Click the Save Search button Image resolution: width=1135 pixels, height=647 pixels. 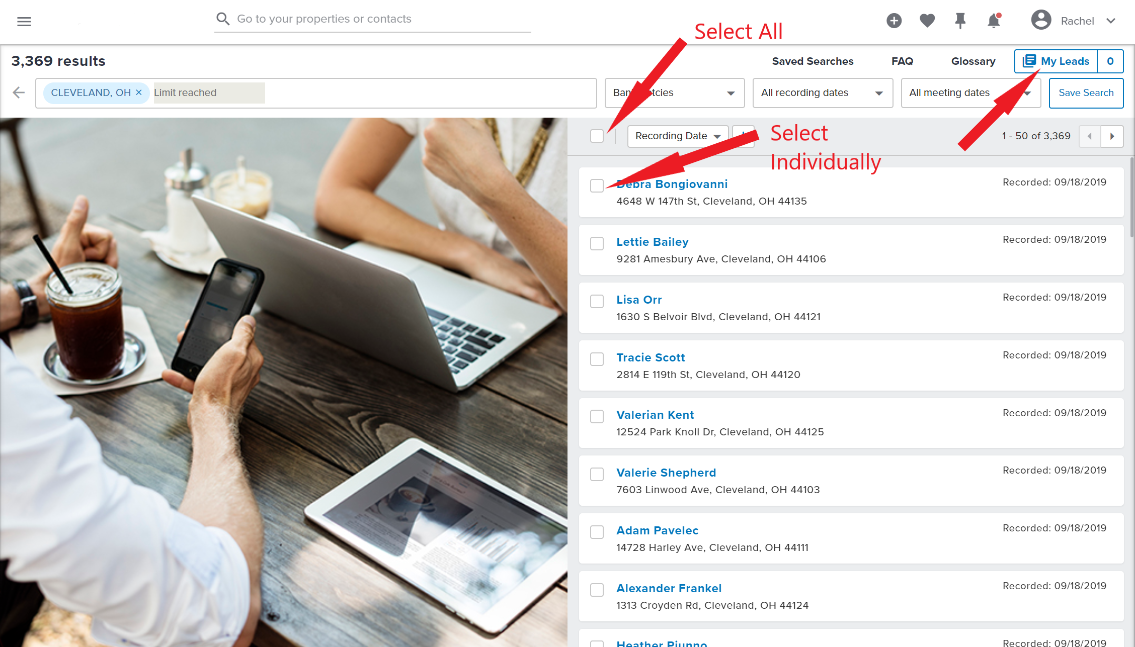1086,93
